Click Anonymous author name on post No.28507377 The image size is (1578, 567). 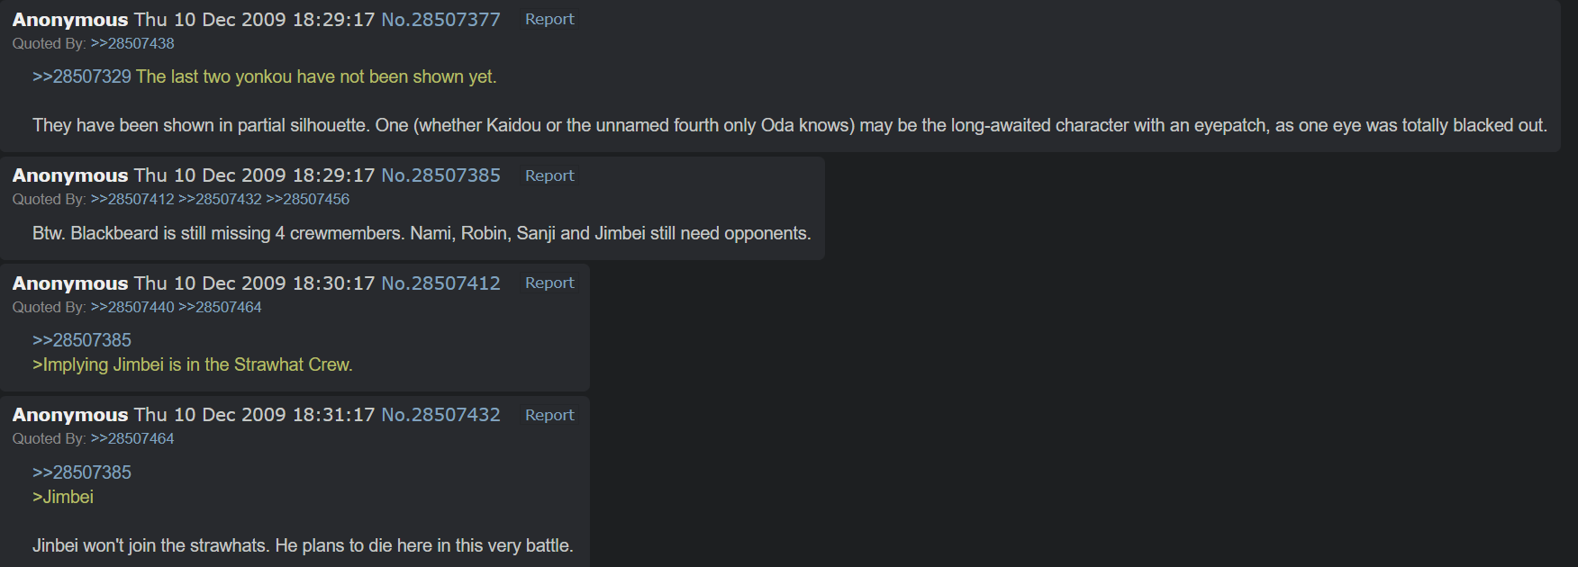click(70, 20)
